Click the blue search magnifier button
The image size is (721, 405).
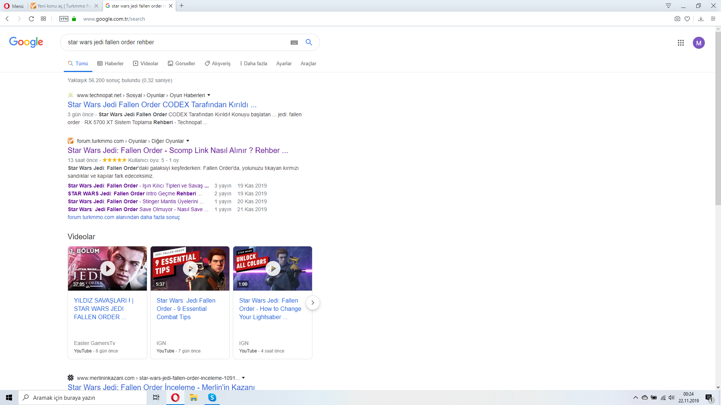coord(309,42)
